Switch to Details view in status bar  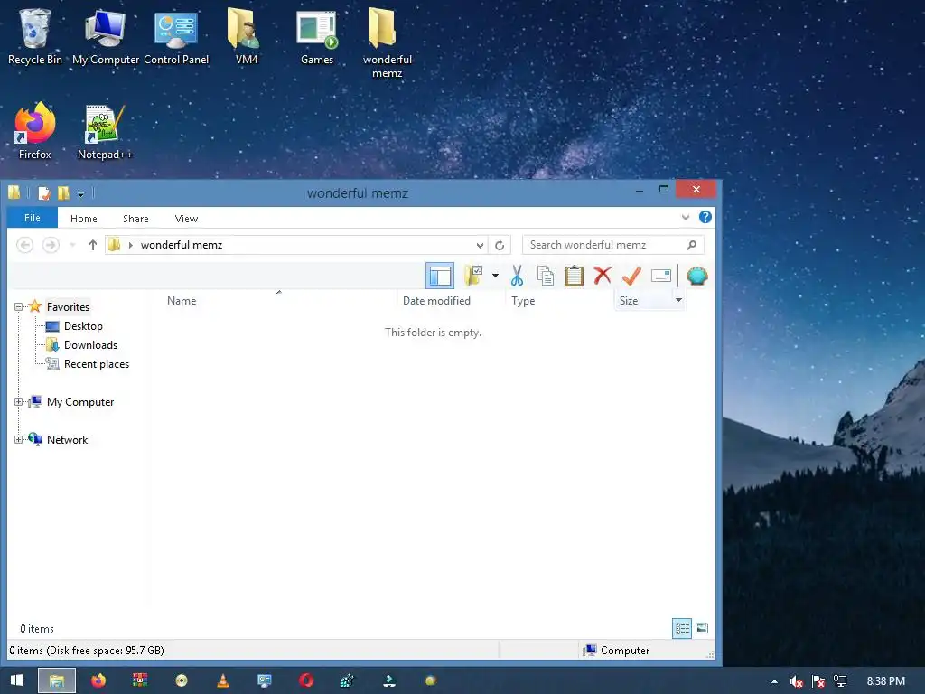tap(682, 629)
